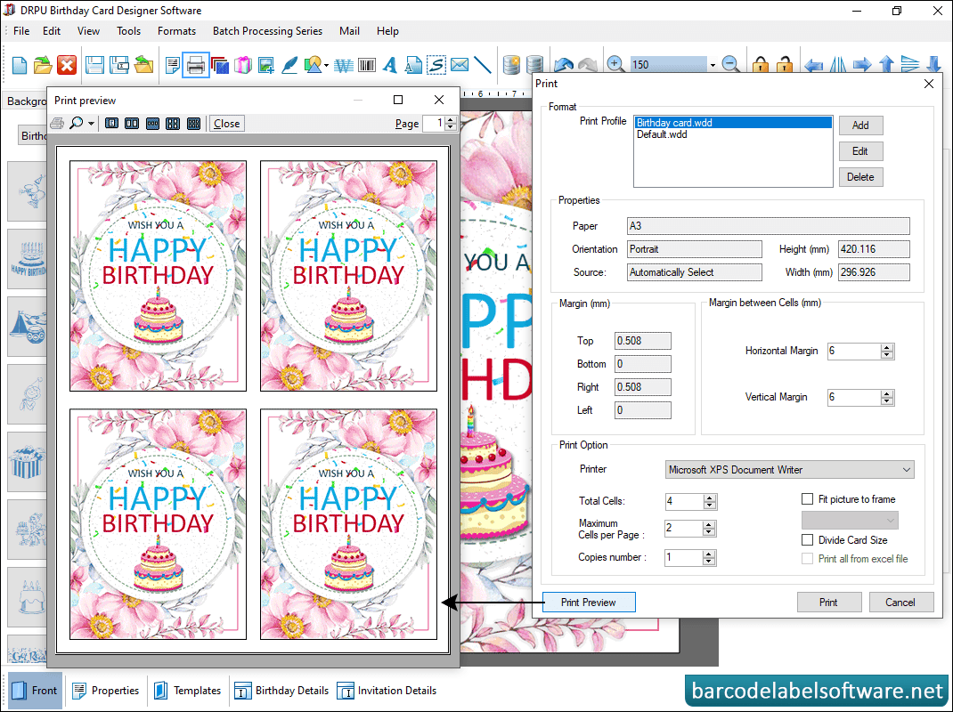
Task: Decrease Copies number stepper value
Action: point(709,562)
